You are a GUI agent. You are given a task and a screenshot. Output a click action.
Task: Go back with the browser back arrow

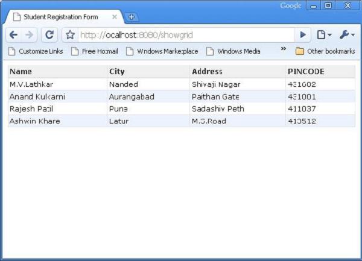click(x=14, y=35)
